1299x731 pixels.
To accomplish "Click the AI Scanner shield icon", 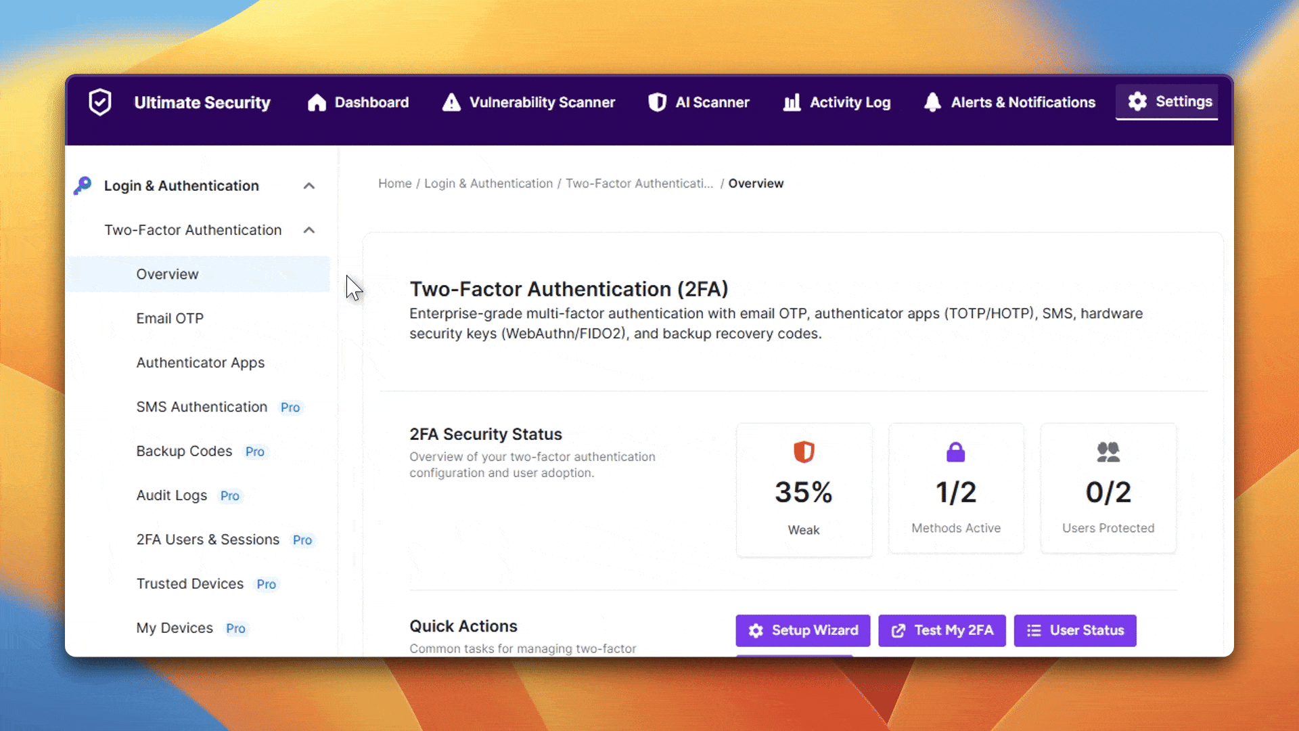I will 657,102.
